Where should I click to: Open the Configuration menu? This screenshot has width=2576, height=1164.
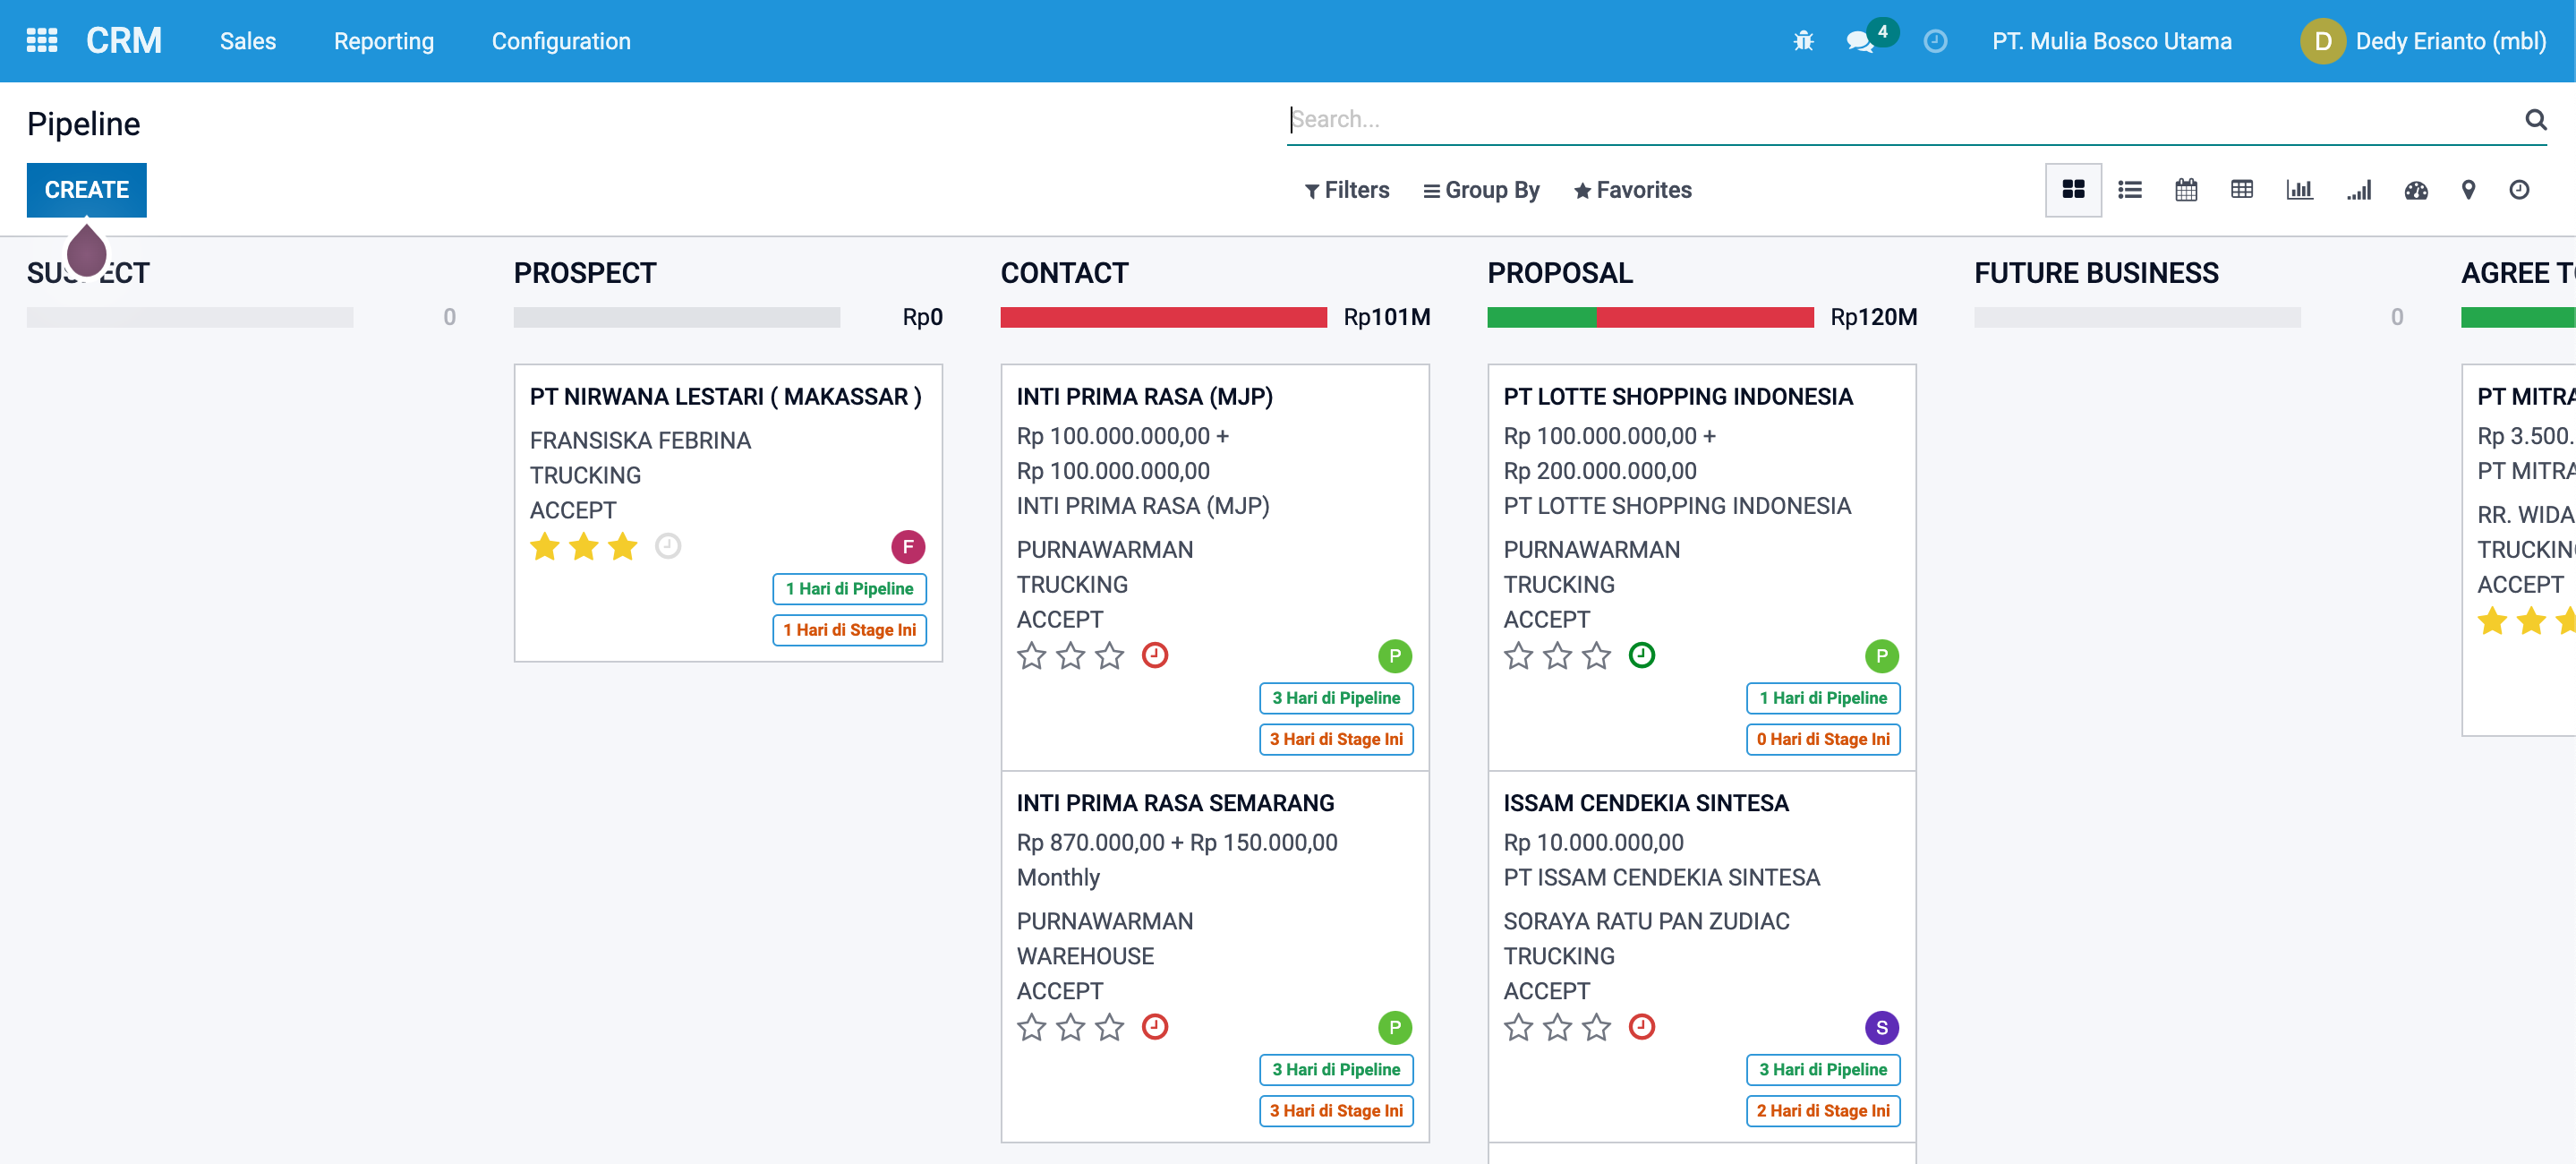point(561,41)
